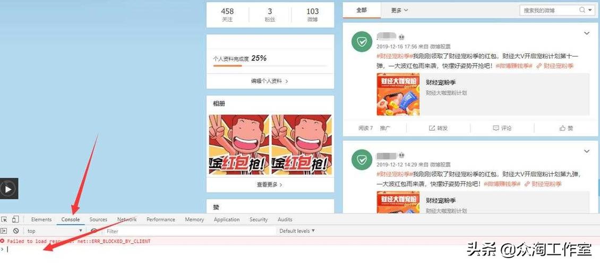Switch to the Memory tab
Screen dimensions: 600x265
pyautogui.click(x=194, y=219)
